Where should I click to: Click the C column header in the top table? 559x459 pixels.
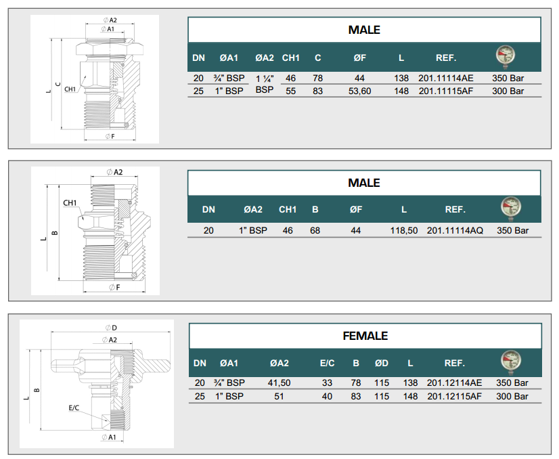(x=317, y=58)
